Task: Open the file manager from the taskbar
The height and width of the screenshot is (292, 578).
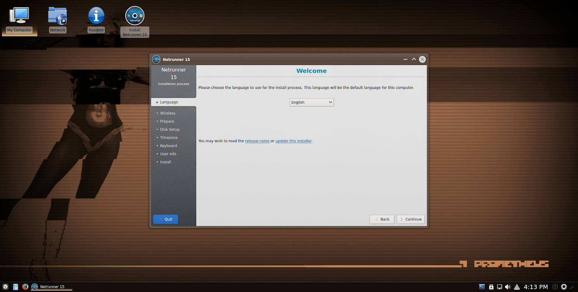Action: pyautogui.click(x=16, y=287)
